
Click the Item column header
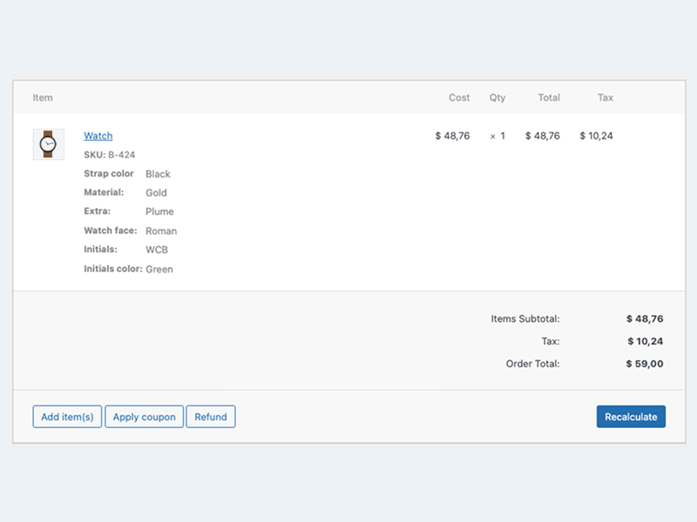pyautogui.click(x=43, y=97)
